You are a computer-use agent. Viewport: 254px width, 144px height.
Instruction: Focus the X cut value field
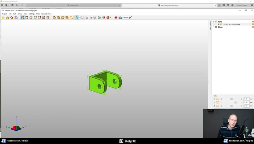246,99
